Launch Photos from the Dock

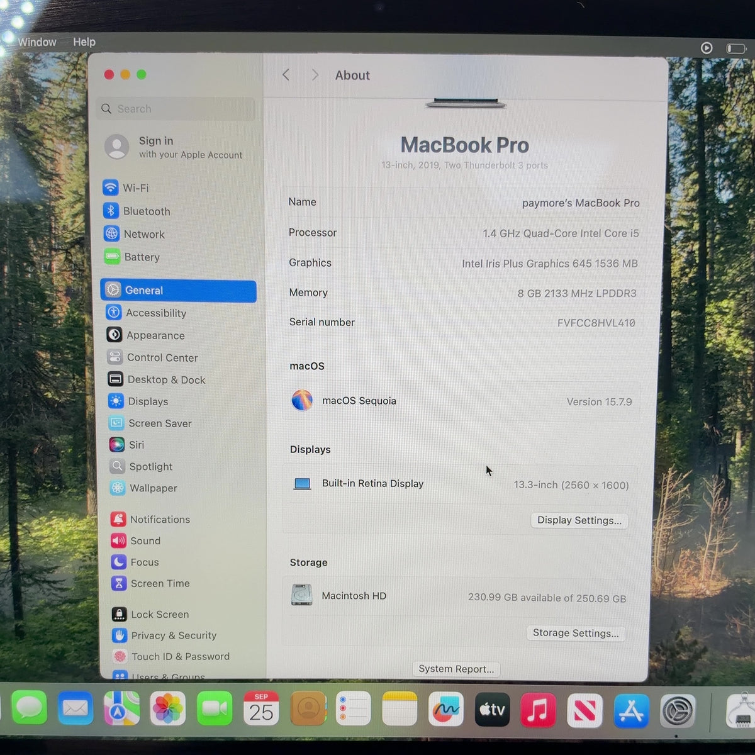click(168, 709)
